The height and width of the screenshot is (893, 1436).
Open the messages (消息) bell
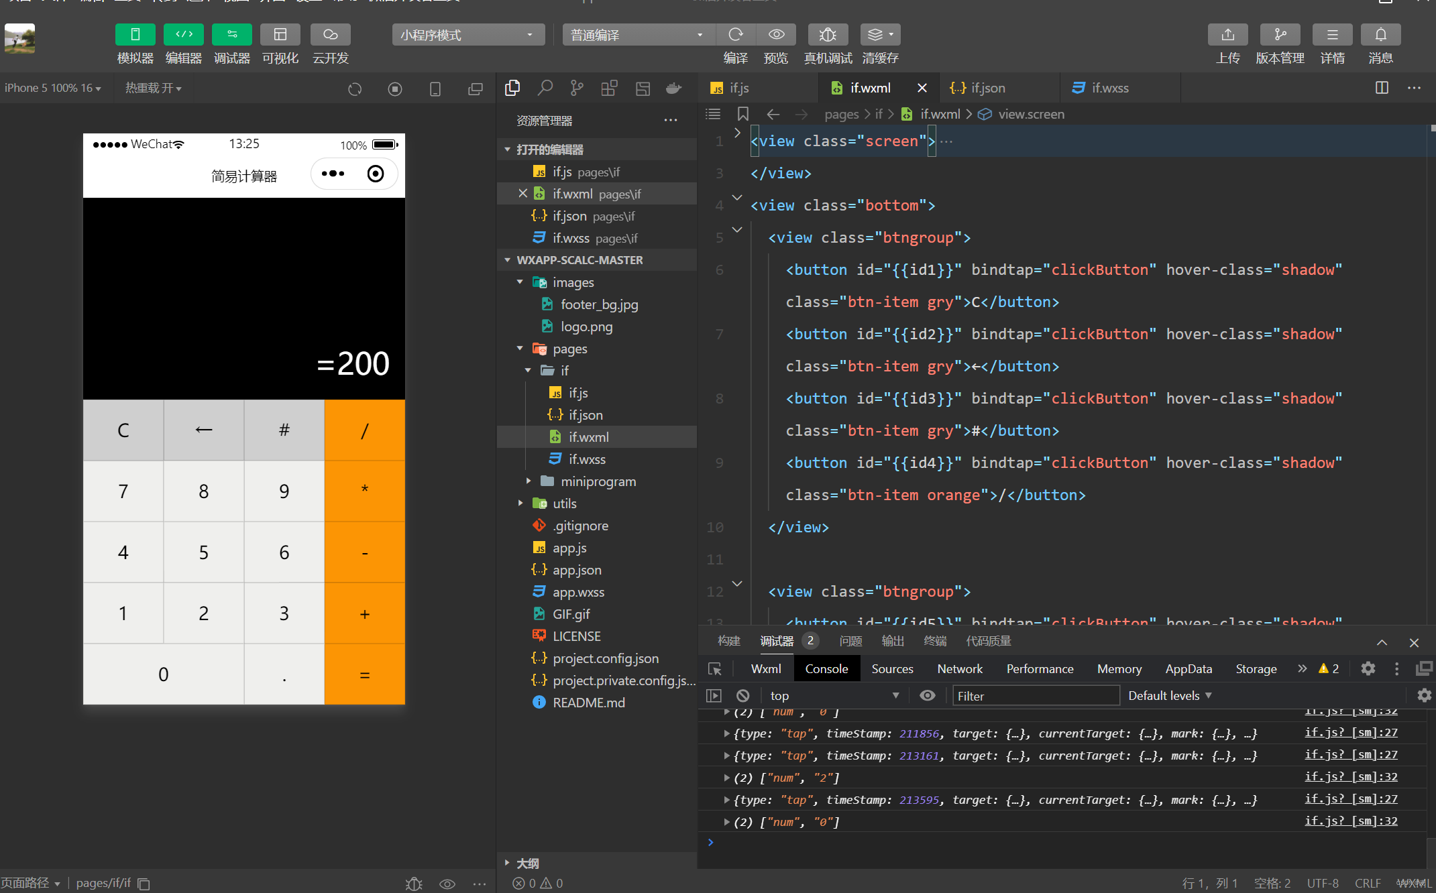1380,35
